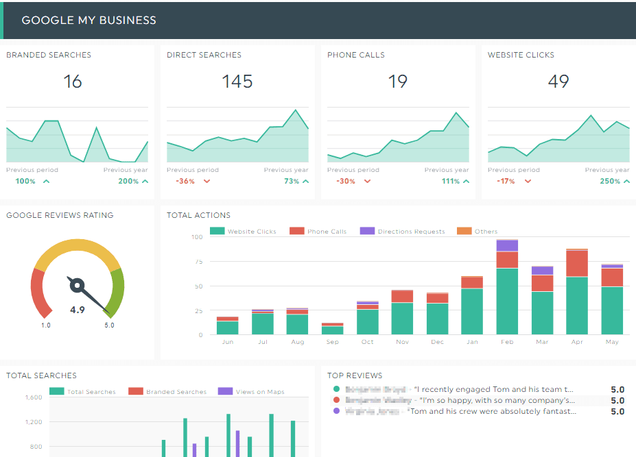Toggle Total Searches legend swatch
This screenshot has width=636, height=457.
point(57,391)
